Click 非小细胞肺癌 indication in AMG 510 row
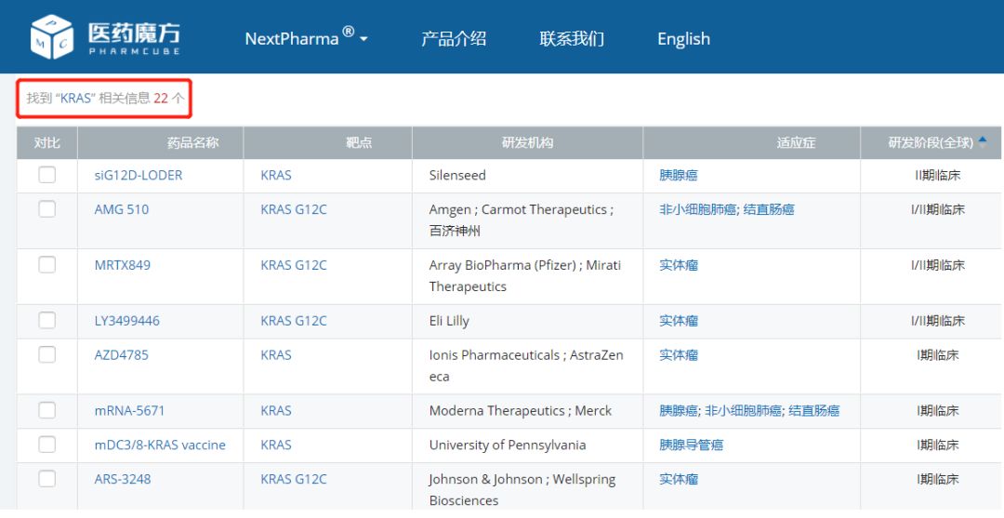The width and height of the screenshot is (1004, 518). point(697,209)
